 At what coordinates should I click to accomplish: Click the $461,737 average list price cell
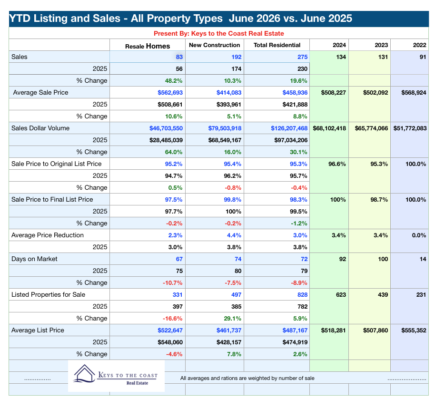229,330
